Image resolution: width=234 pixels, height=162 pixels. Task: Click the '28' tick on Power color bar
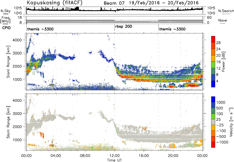tap(218, 43)
